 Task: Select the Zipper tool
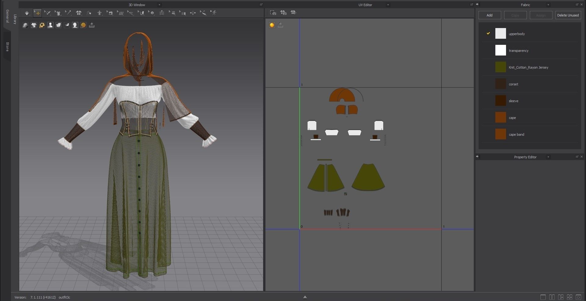[x=162, y=13]
